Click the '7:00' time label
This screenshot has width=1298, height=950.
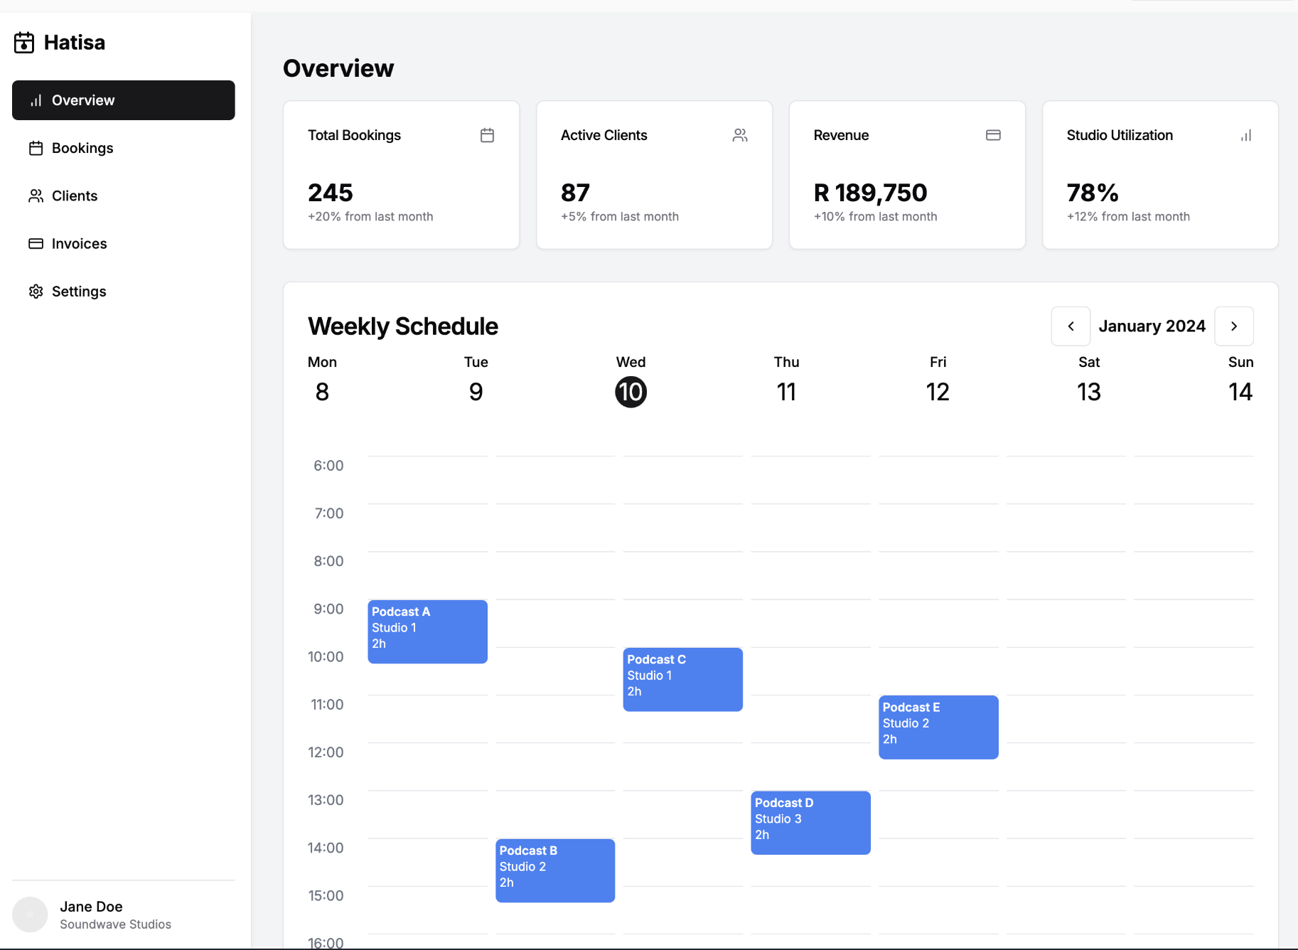click(329, 513)
